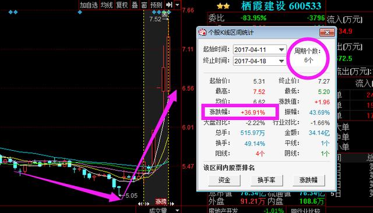Screen dimensions: 373x213
Task: Toggle the 叠 overlay button
Action: pyautogui.click(x=135, y=5)
